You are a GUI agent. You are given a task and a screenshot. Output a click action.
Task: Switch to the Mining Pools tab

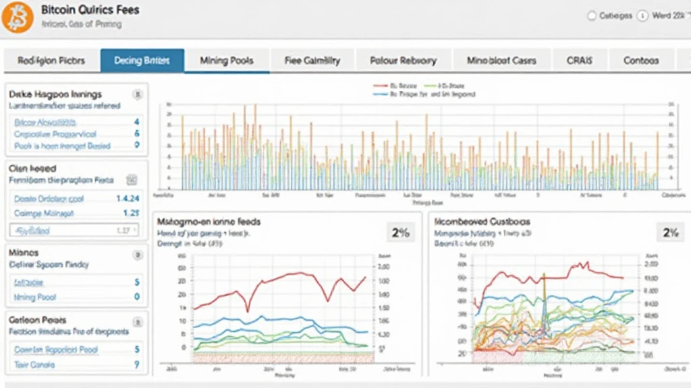(227, 61)
